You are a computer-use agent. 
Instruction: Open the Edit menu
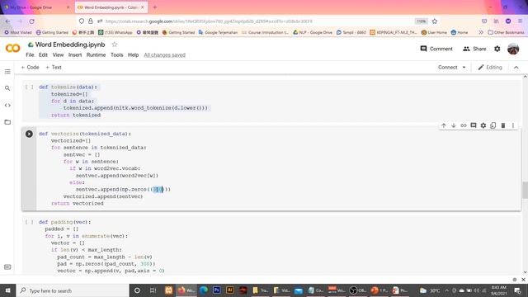click(x=43, y=55)
